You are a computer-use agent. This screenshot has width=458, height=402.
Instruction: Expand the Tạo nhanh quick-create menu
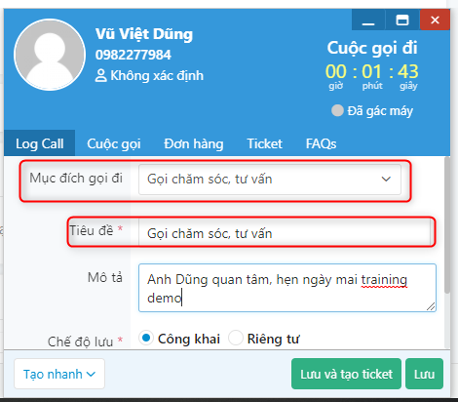click(x=59, y=374)
